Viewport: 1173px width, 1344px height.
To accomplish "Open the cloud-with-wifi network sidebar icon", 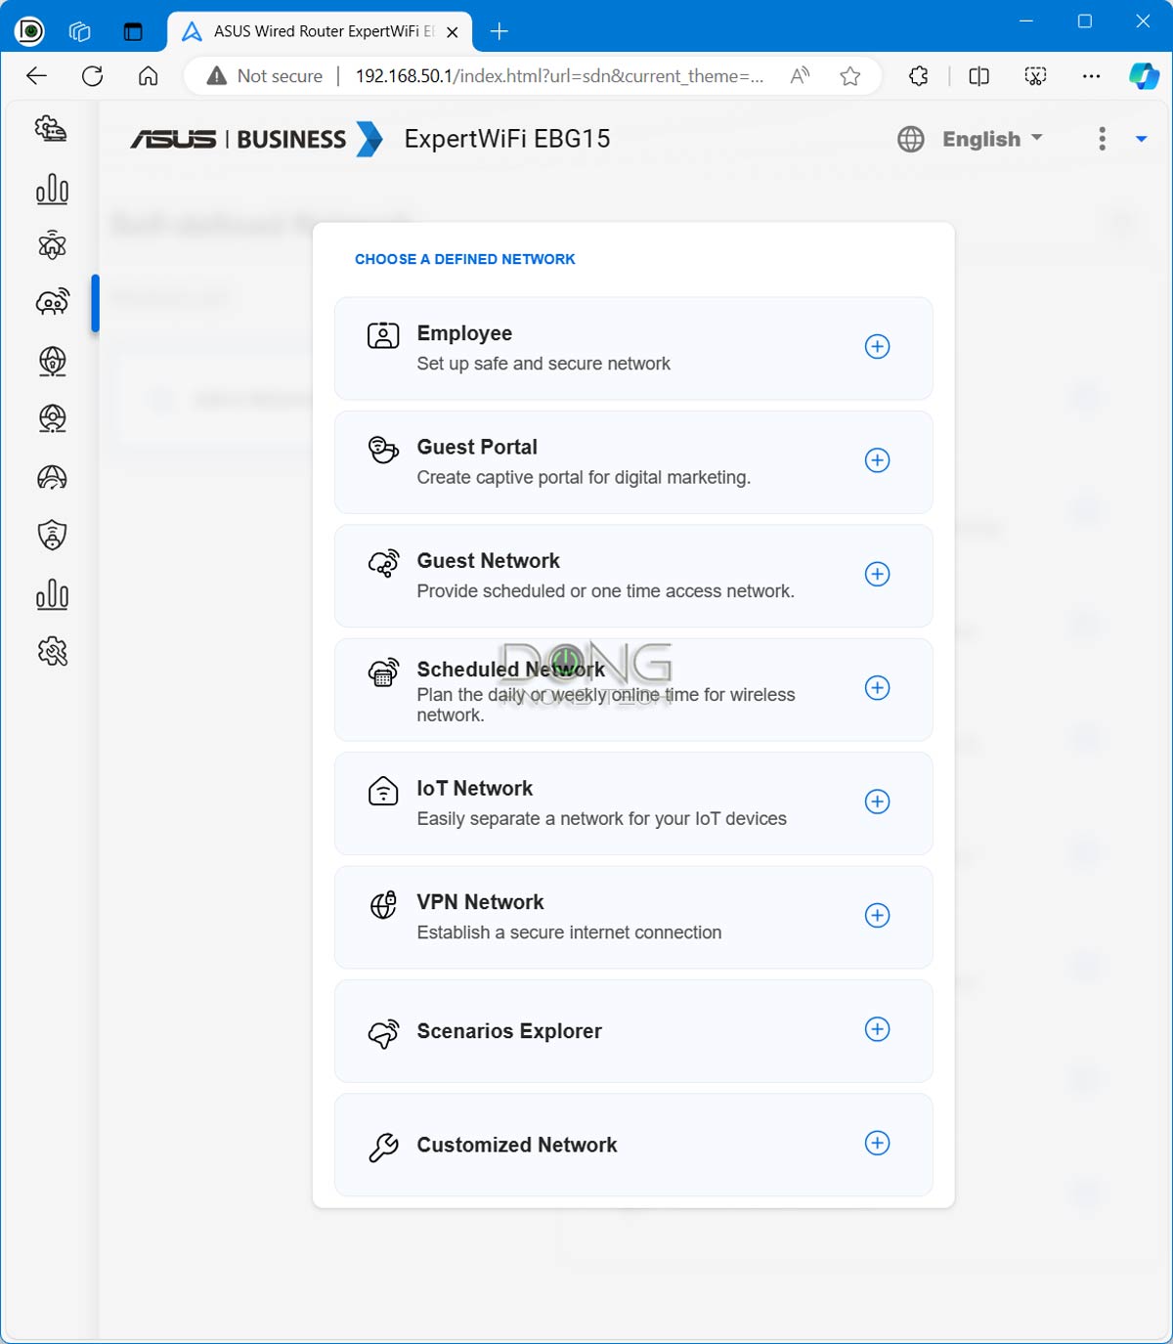I will [x=52, y=302].
